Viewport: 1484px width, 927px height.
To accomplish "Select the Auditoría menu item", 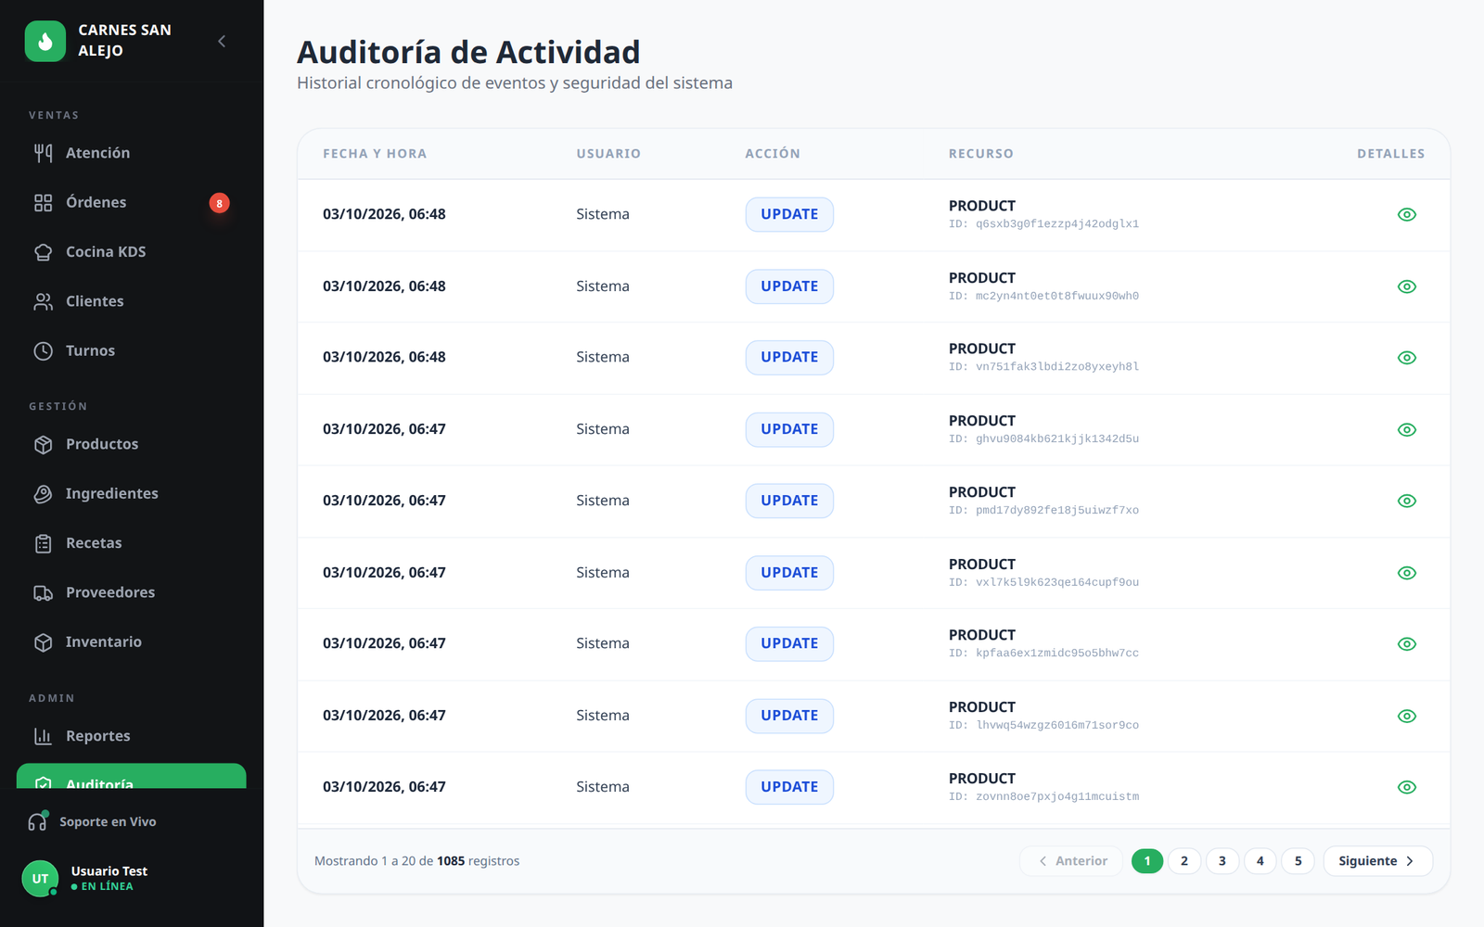I will 131,777.
